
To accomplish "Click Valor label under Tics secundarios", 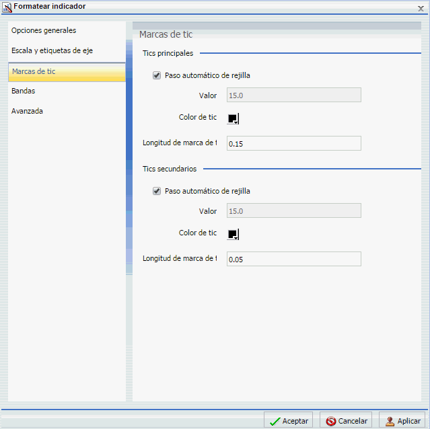I will (207, 211).
